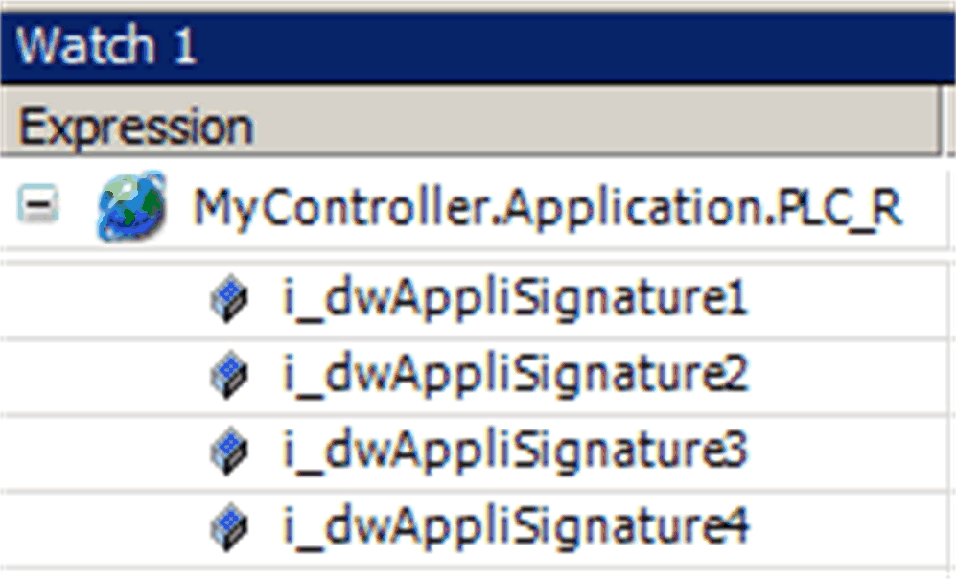Click the divider at Expression header's right edge

(942, 121)
